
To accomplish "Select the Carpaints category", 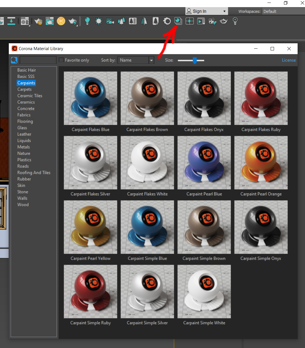I will (26, 83).
